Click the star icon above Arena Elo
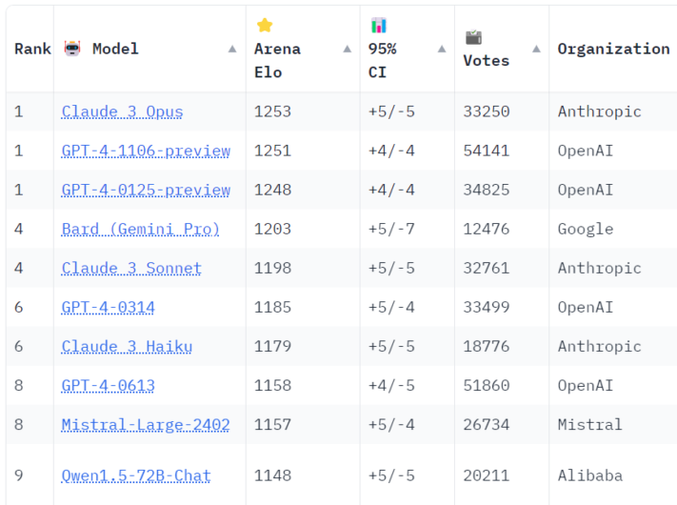 265,26
